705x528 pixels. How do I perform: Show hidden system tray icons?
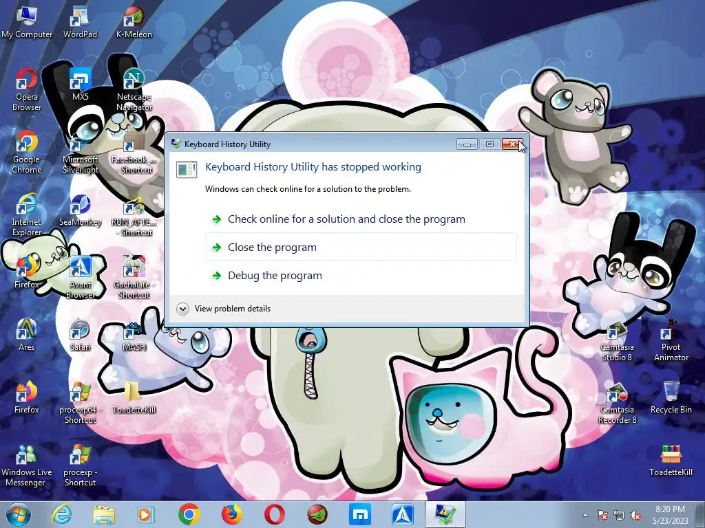[x=585, y=515]
